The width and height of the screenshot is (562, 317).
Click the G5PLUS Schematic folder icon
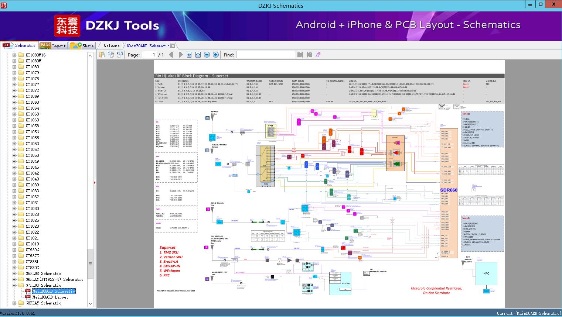[x=21, y=273]
